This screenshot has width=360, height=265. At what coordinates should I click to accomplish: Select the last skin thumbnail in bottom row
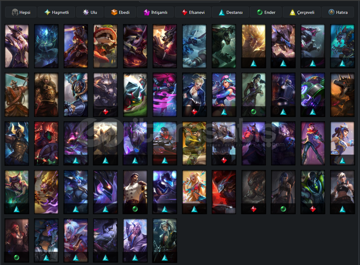(165, 241)
